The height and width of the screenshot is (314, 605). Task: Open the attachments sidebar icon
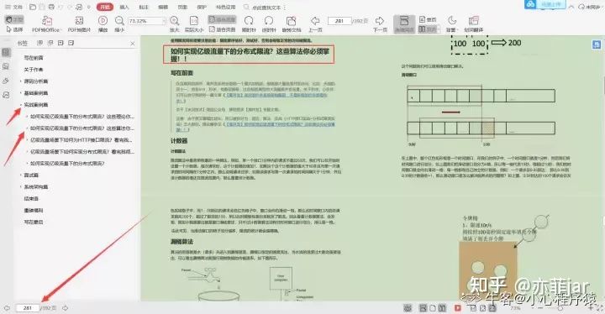[x=6, y=81]
